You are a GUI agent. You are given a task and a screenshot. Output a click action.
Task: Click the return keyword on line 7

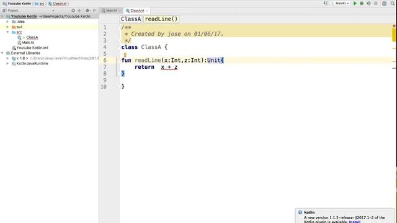click(x=145, y=67)
